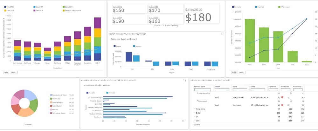
Task: Toggle Imported legend entry in year chart
Action: (259, 7)
